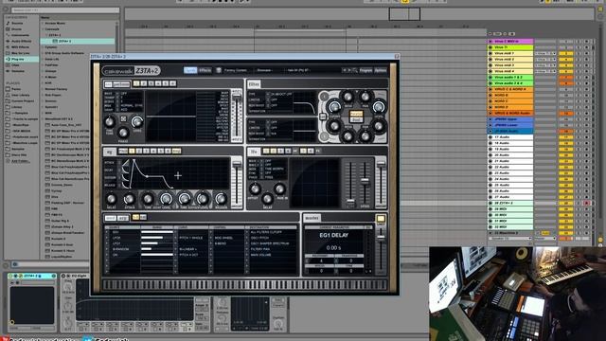Switch to the arp tab beside mod
The height and width of the screenshot is (341, 606).
[x=122, y=218]
